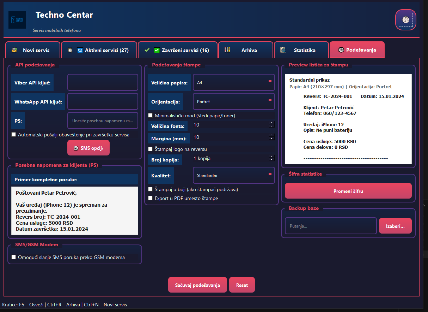
Task: Enable Export u PDF umesto štampe
Action: [151, 198]
